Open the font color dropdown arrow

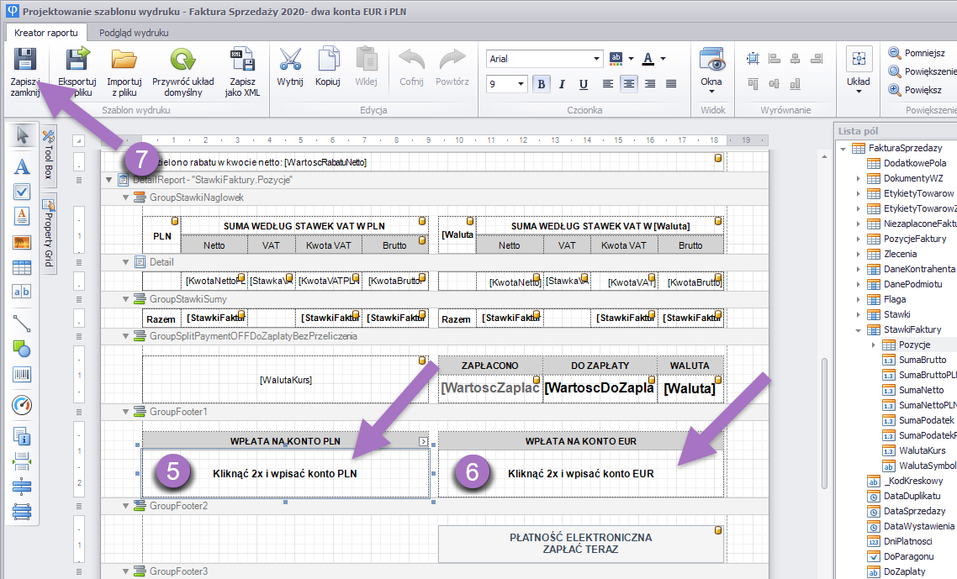tap(663, 59)
